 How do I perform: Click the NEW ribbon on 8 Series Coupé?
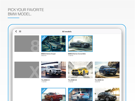[x=44, y=38]
